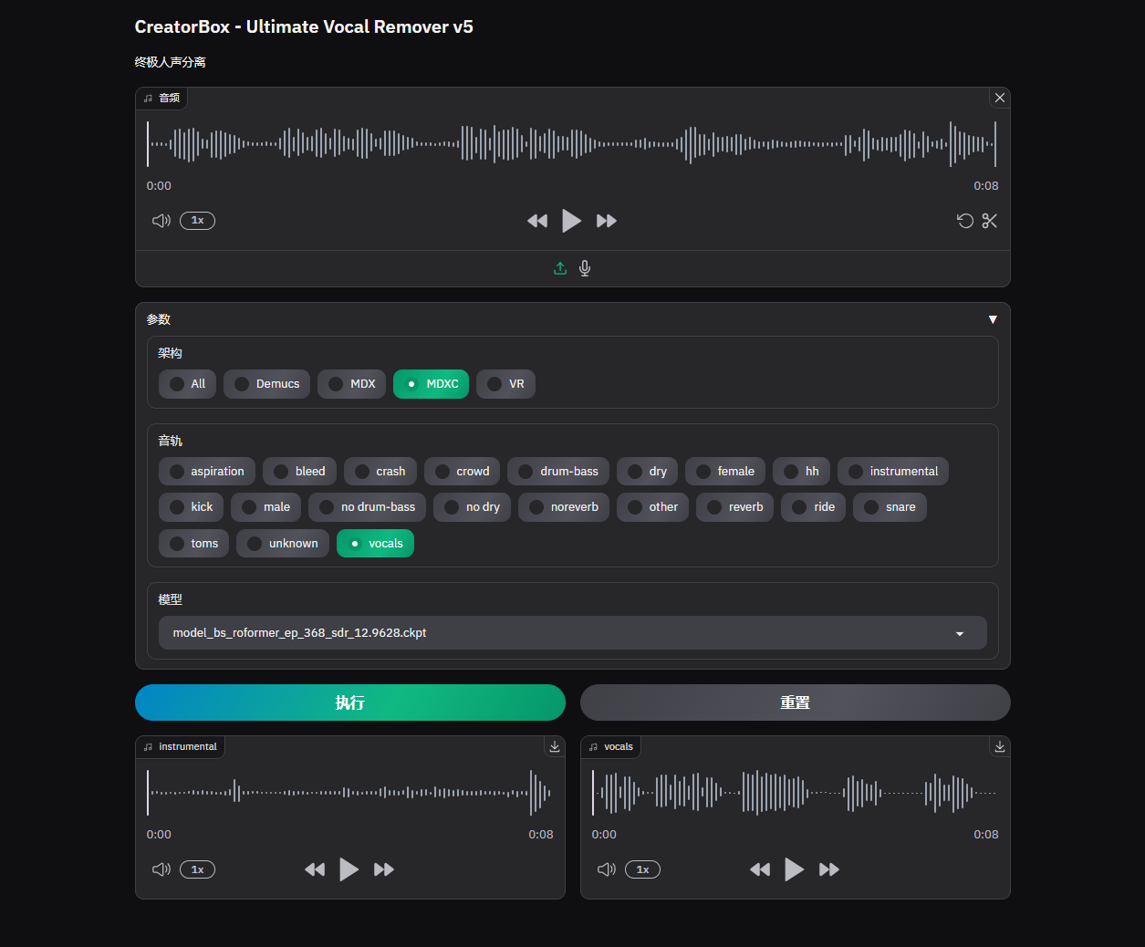Select the MDXC architecture option
Screen dimensions: 1145x947
click(x=431, y=384)
